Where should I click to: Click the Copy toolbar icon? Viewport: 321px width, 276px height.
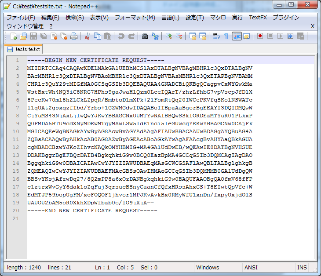[x=98, y=36]
